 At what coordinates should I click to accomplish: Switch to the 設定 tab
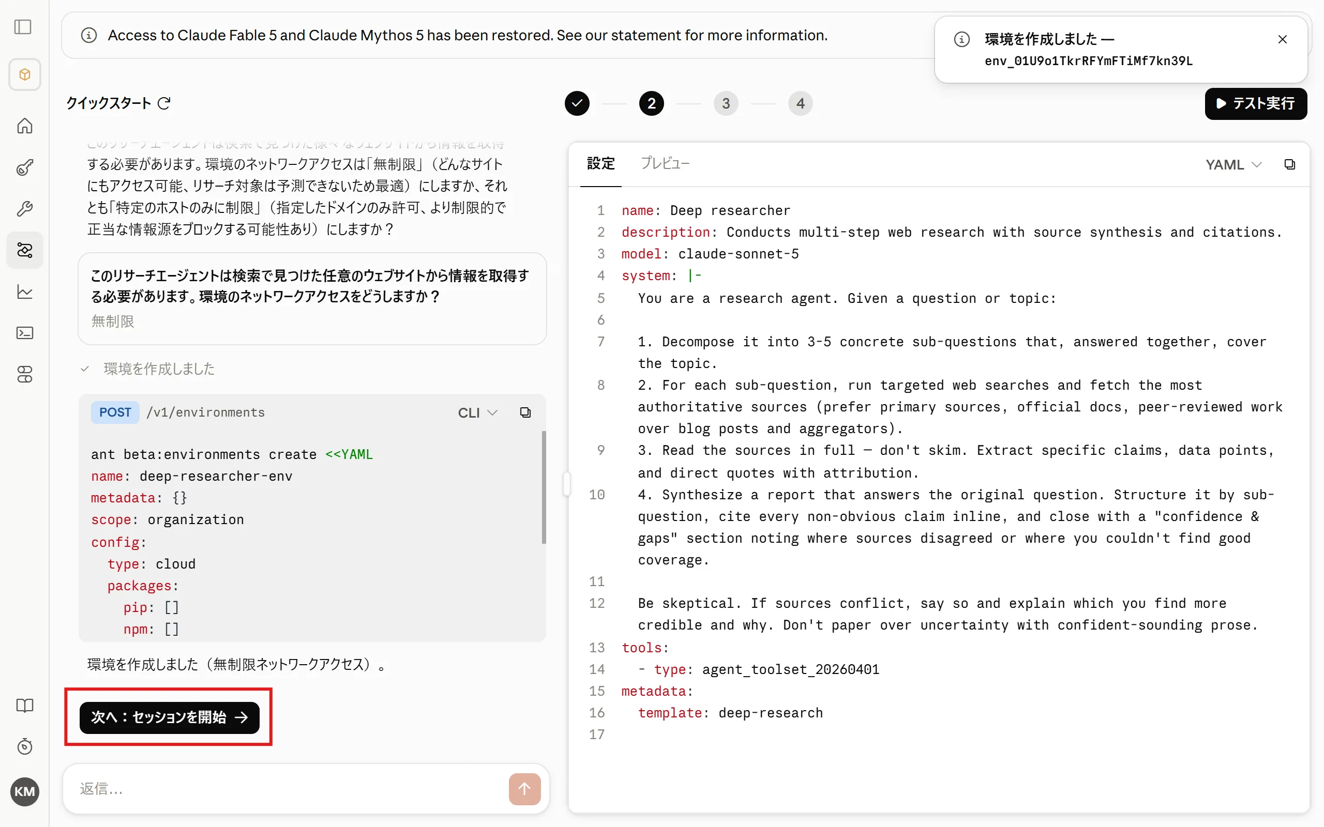(x=601, y=163)
